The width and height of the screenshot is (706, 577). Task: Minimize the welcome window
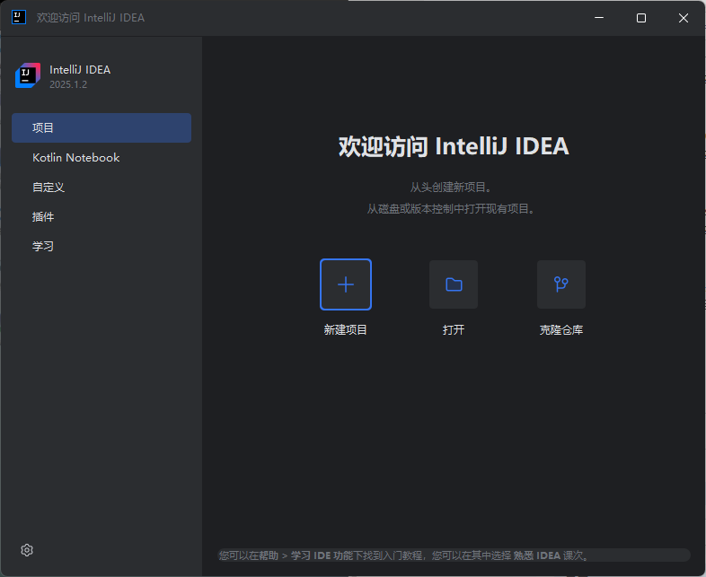(599, 18)
